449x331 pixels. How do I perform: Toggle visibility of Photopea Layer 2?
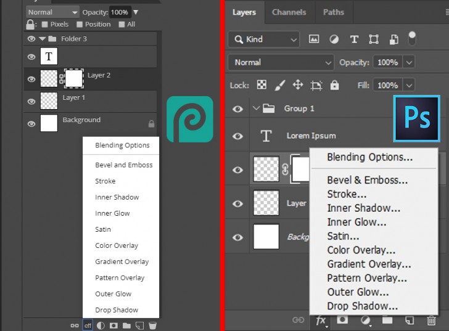click(31, 79)
